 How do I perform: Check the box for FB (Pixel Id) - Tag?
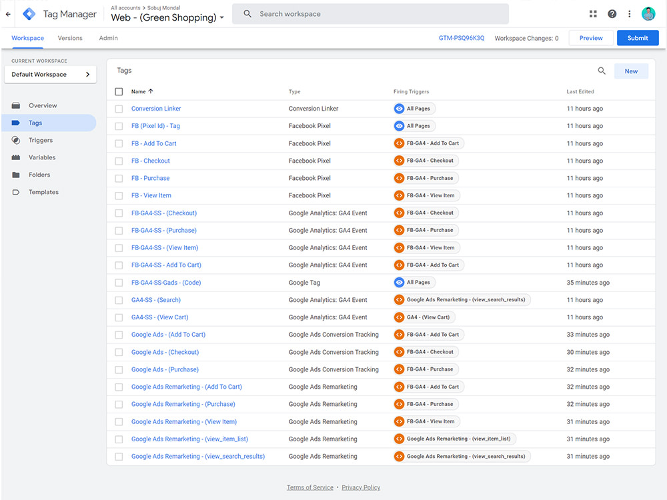(119, 126)
